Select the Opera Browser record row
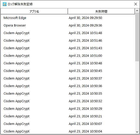The height and width of the screenshot is (135, 140). [x=68, y=25]
